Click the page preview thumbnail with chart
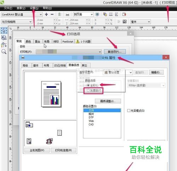Screen dimensions: 177x171 point(51,94)
